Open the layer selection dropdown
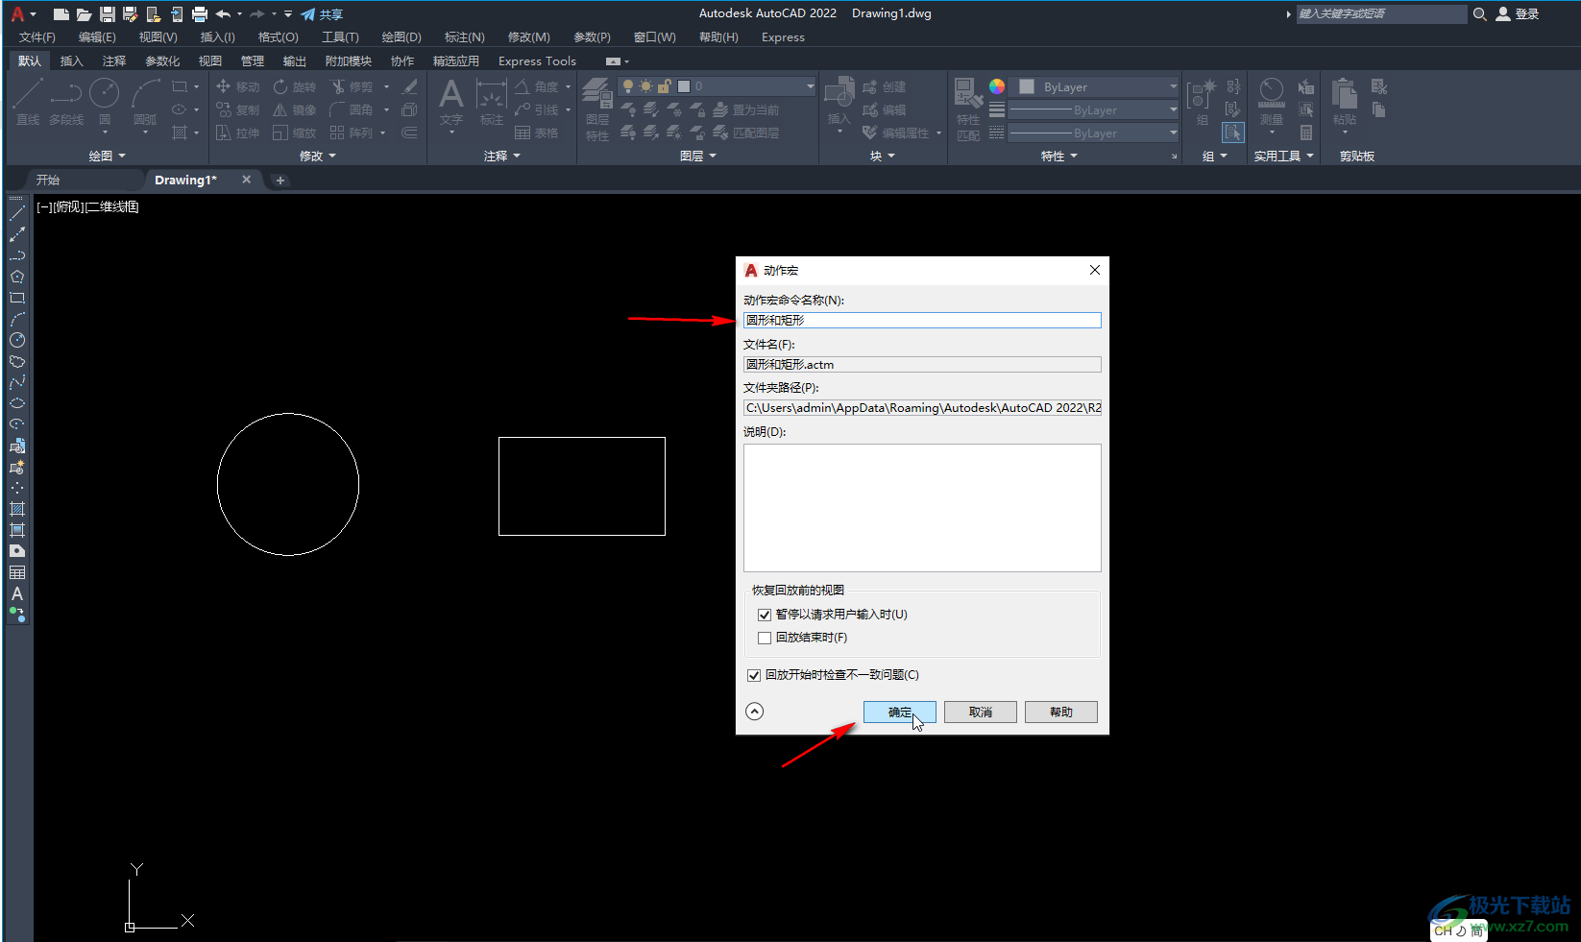Screen dimensions: 1581x942 (x=718, y=86)
